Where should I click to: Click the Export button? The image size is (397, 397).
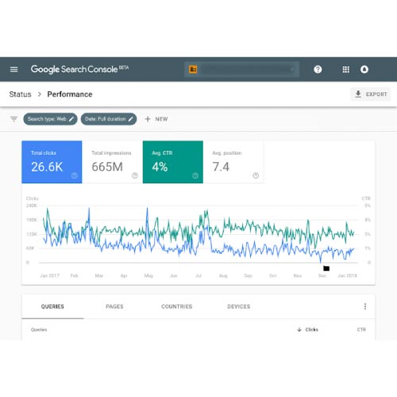371,94
